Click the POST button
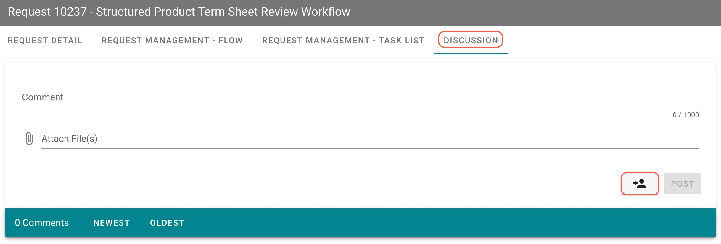Image resolution: width=721 pixels, height=244 pixels. tap(682, 184)
